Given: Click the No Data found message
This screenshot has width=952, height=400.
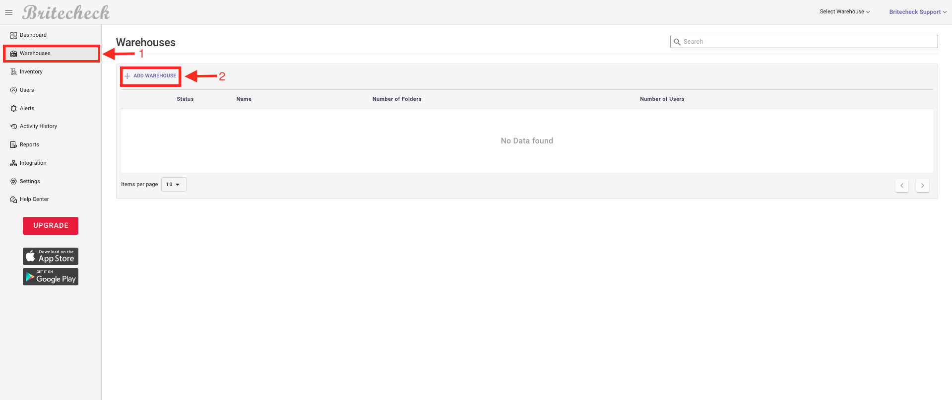Looking at the screenshot, I should click(527, 141).
